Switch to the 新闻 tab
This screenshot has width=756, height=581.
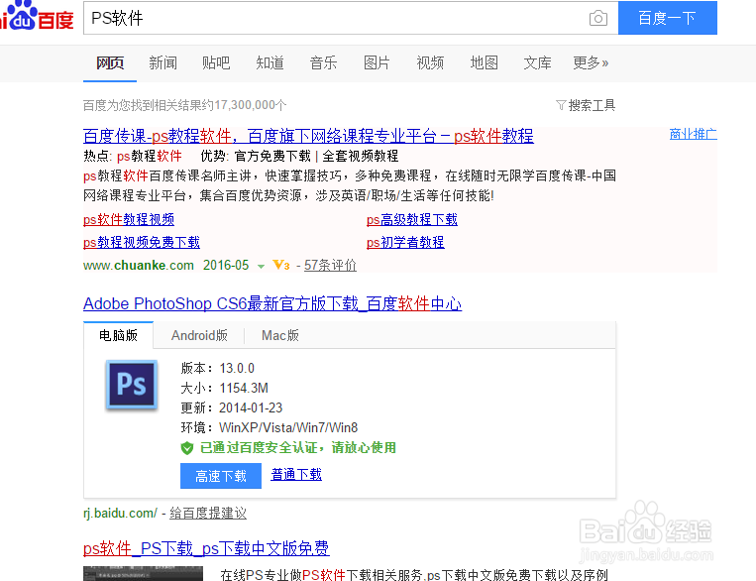(162, 62)
